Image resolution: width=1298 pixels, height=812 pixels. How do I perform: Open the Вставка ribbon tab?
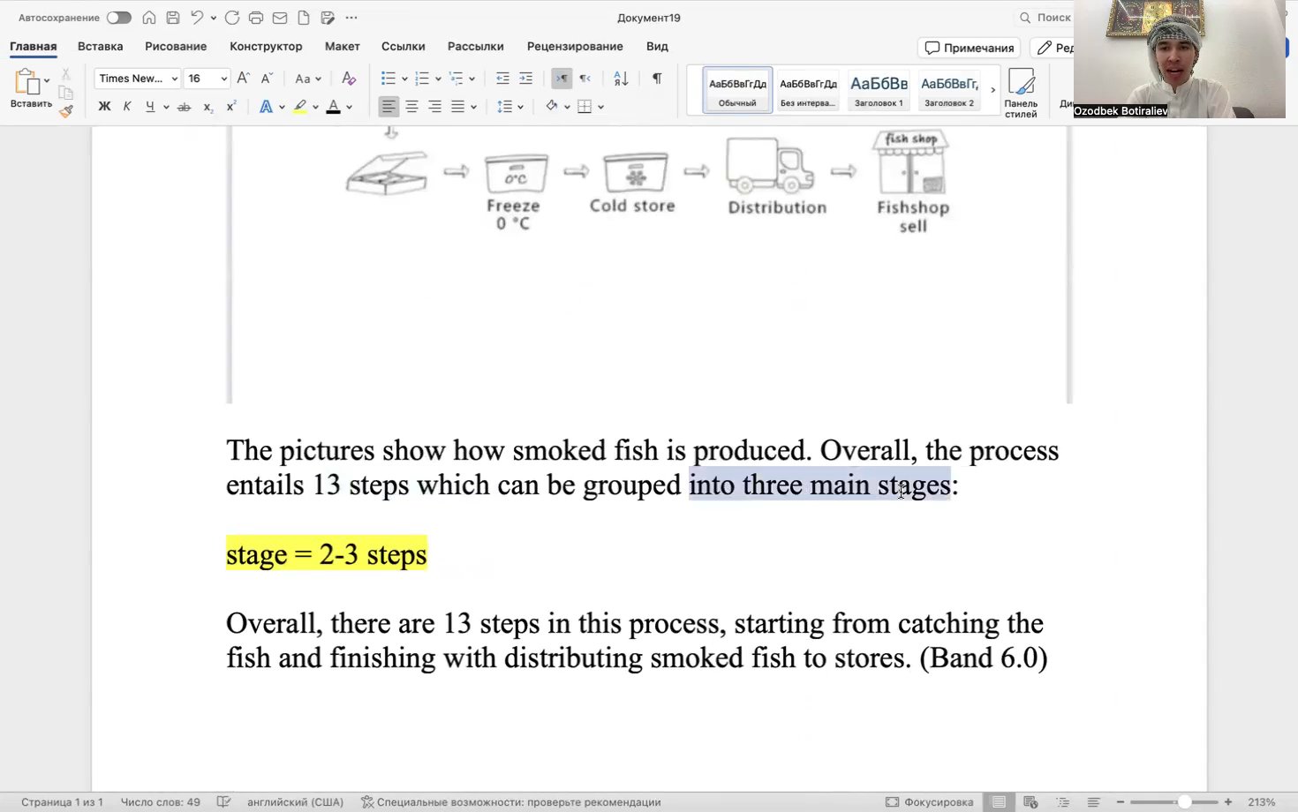point(100,46)
